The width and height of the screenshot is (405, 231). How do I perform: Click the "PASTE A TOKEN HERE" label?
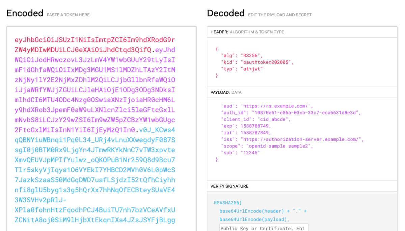pos(68,15)
